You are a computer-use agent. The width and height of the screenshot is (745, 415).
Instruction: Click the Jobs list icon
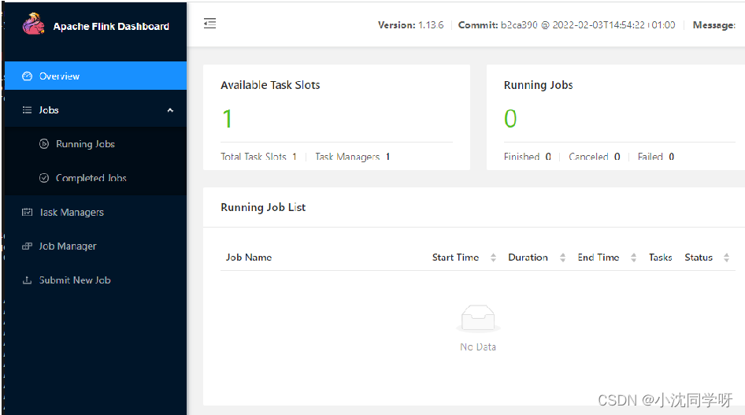(x=27, y=110)
